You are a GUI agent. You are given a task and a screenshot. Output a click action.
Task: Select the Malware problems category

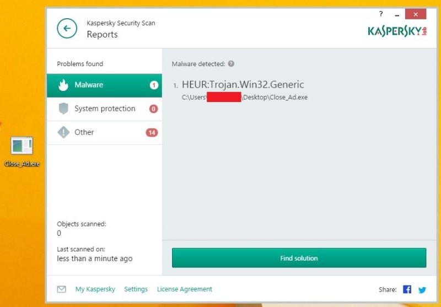(104, 85)
